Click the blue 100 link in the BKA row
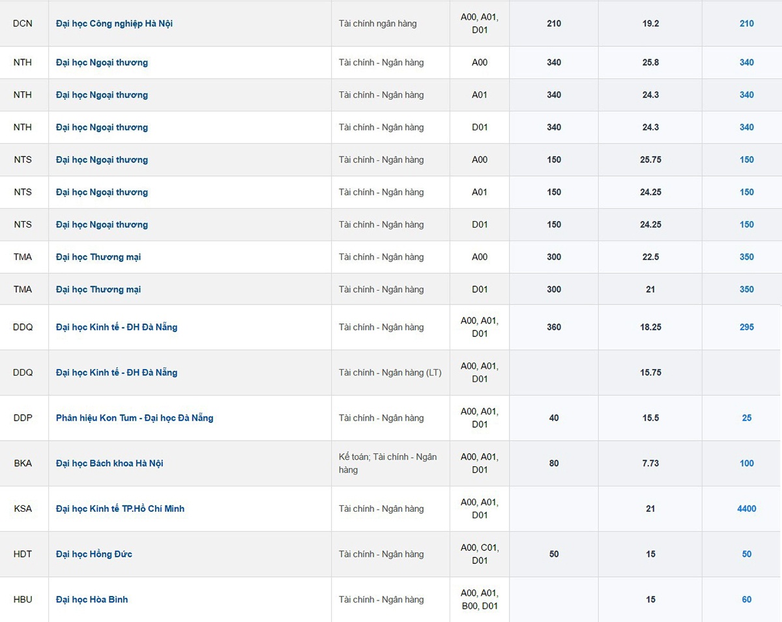Screen dimensions: 782x622 tap(747, 464)
